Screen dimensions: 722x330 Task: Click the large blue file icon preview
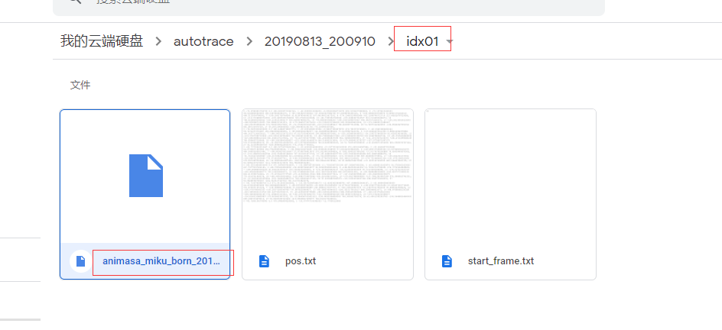point(146,176)
